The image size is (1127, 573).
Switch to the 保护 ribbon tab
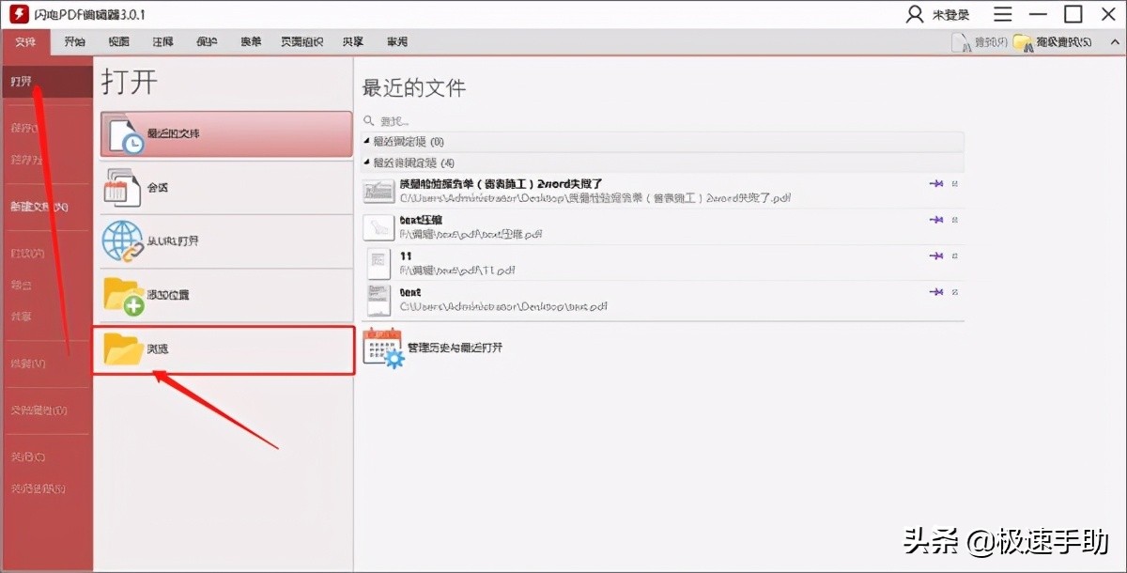tap(207, 42)
